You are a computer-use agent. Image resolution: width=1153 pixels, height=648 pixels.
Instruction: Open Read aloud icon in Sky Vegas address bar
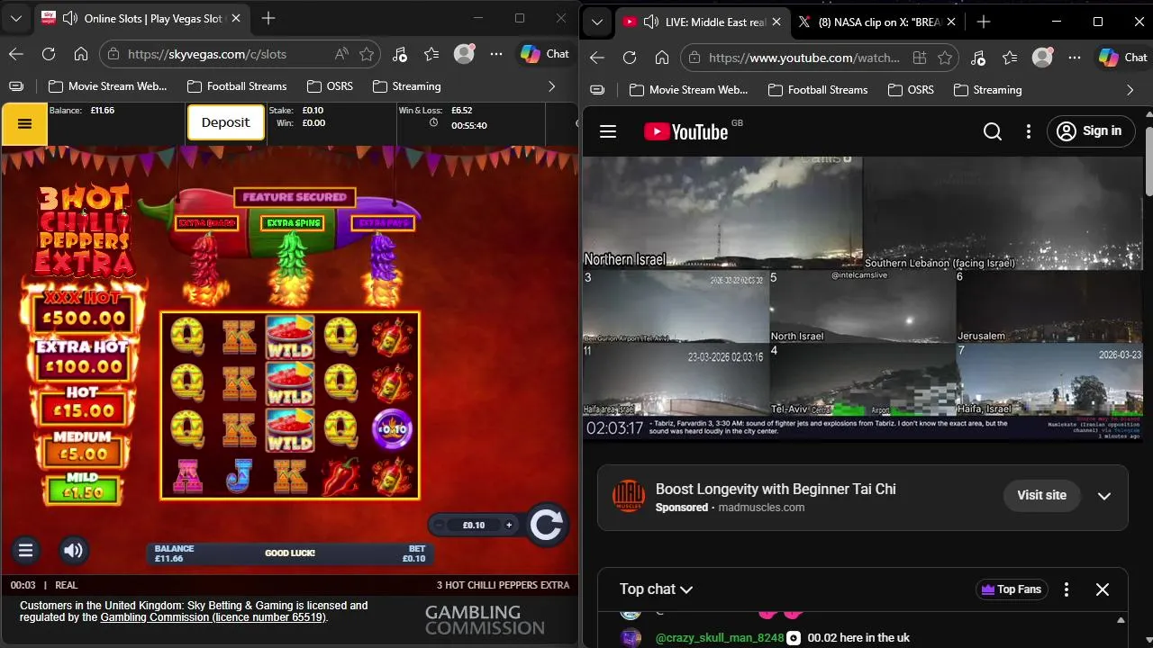(341, 54)
